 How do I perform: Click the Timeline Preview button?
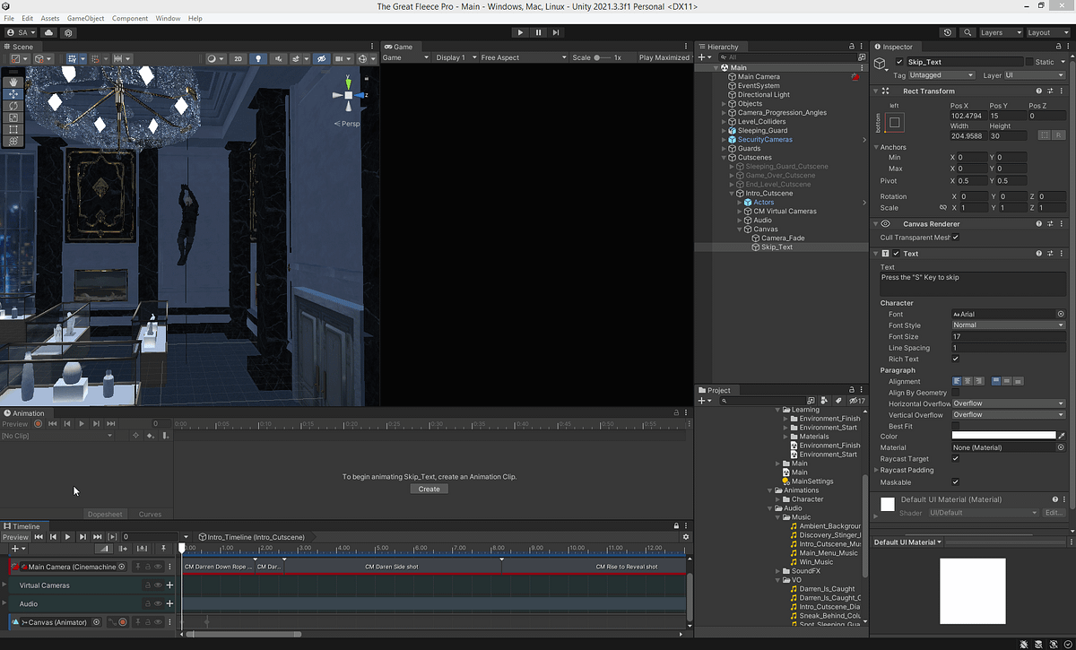click(15, 537)
